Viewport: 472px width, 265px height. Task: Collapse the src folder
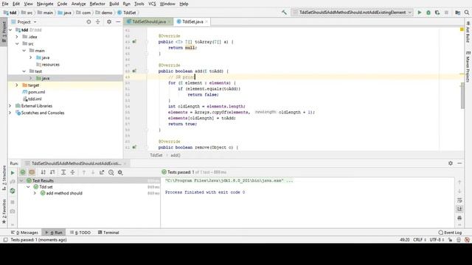tap(17, 43)
